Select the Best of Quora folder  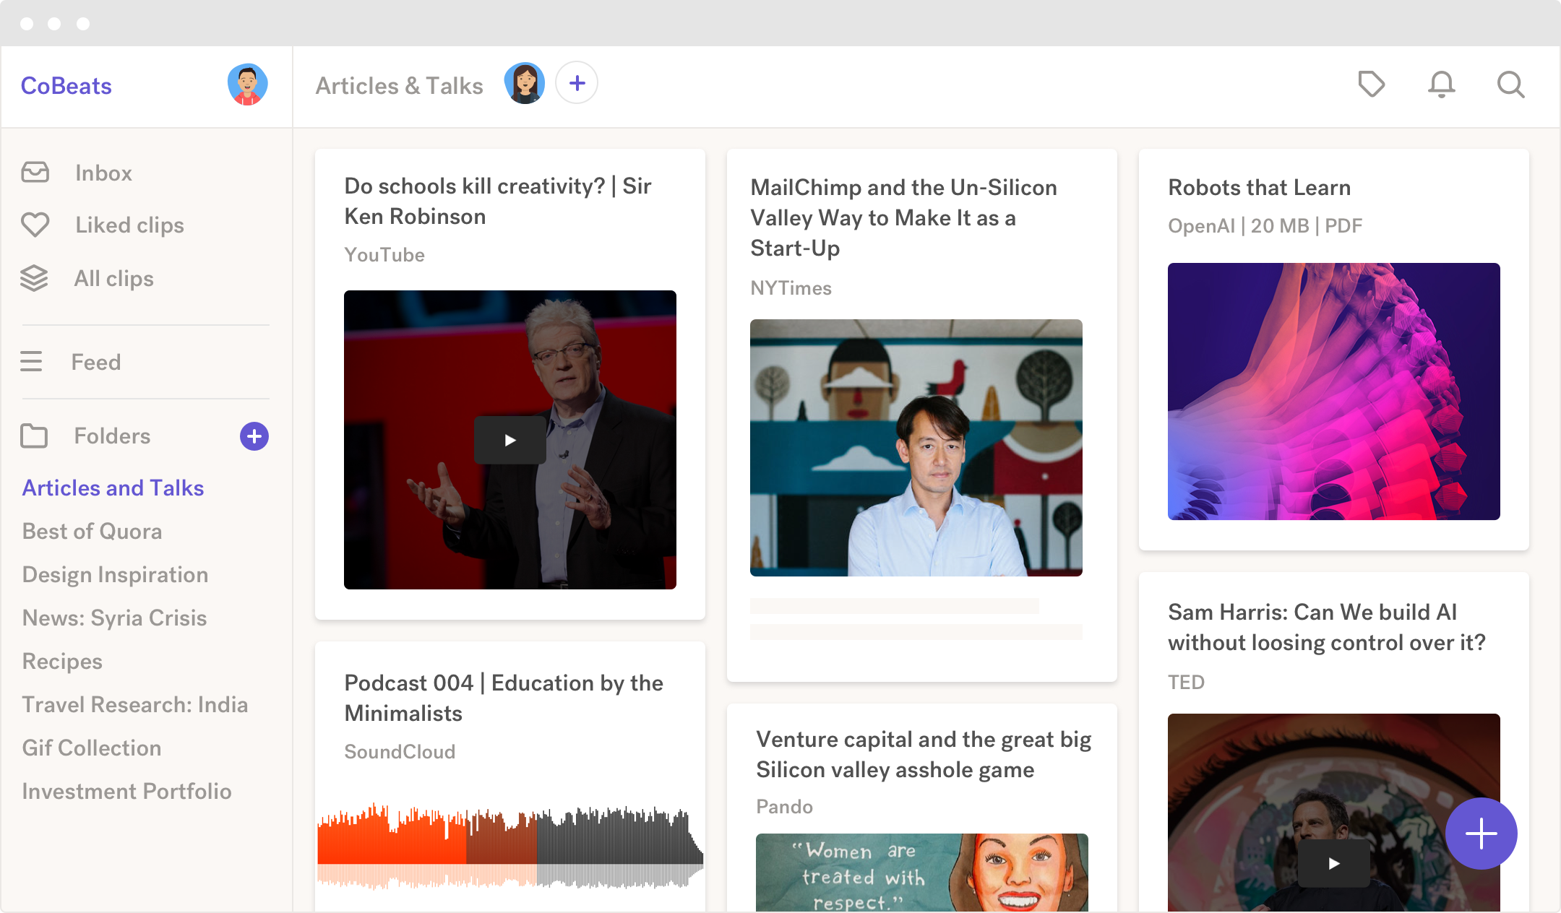point(92,532)
